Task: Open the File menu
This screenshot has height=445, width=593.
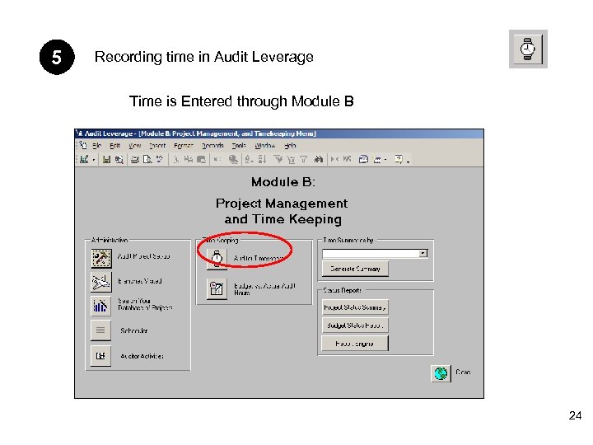Action: [97, 145]
